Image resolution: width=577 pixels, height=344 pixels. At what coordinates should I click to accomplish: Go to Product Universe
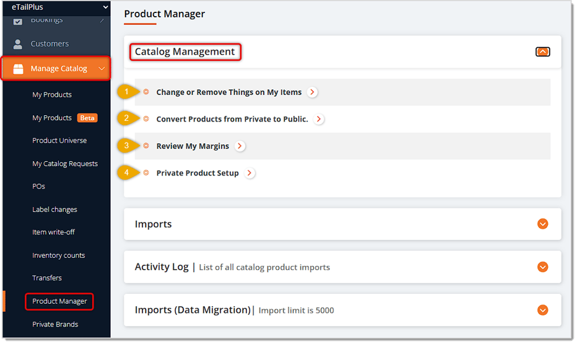coord(59,141)
